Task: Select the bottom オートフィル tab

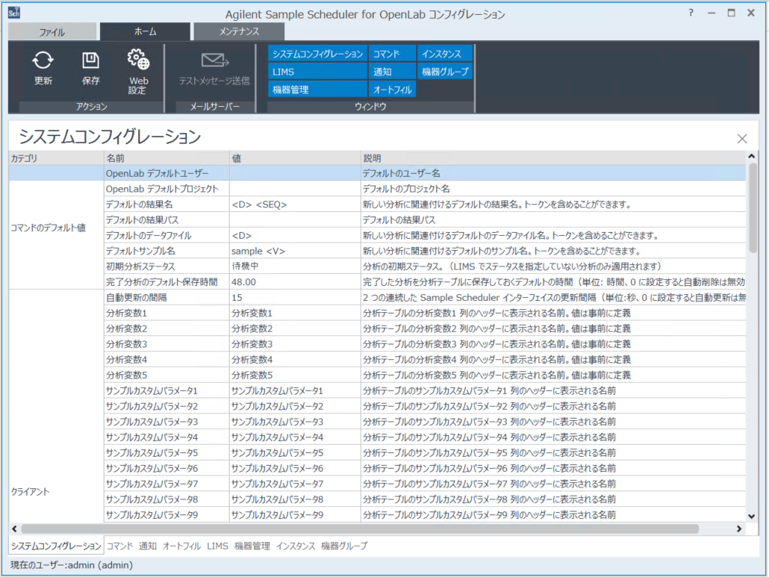Action: (181, 546)
